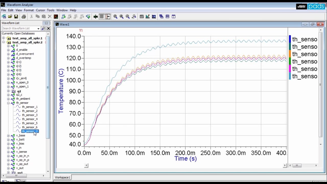327x184 pixels.
Task: Open the Edit menu
Action: (x=11, y=10)
